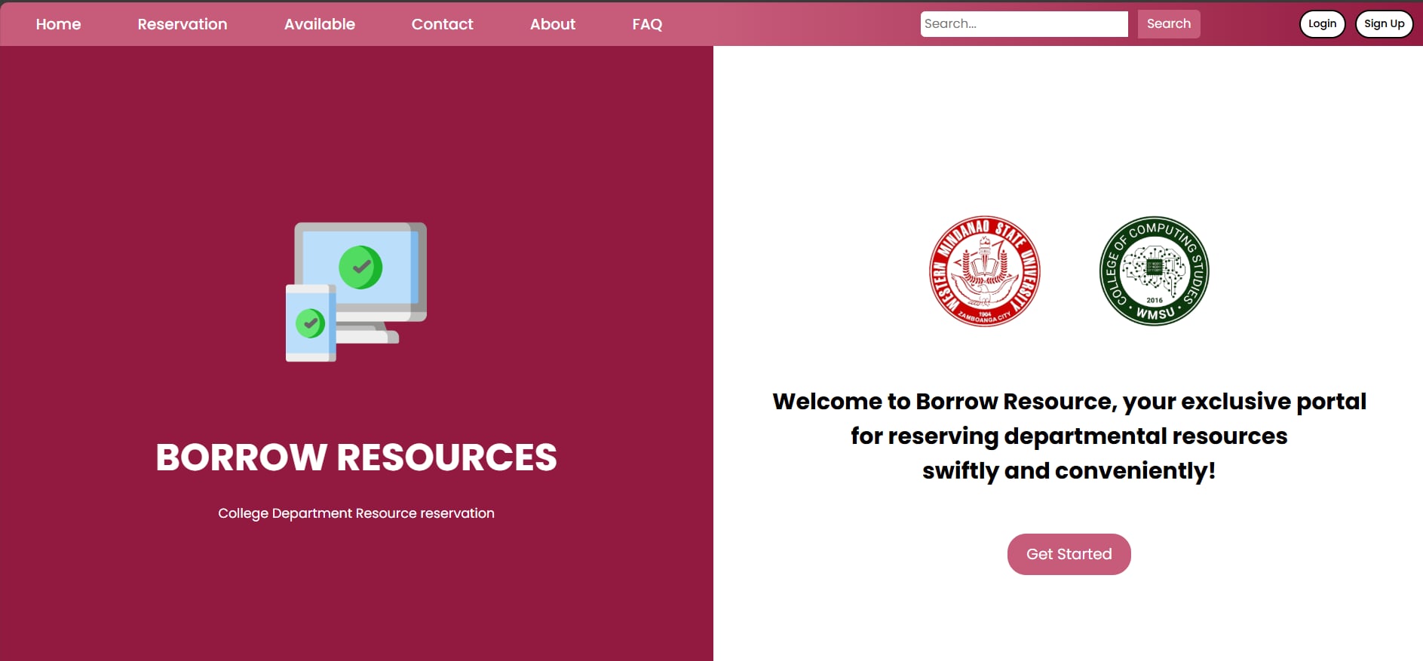This screenshot has height=661, width=1423.
Task: Click the computer and phone checkmark illustration
Action: click(356, 292)
